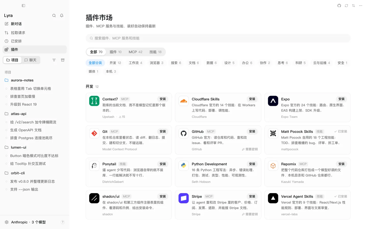Open chat 给 Tooltip 补交互测试
The width and height of the screenshot is (367, 229).
tap(35, 164)
